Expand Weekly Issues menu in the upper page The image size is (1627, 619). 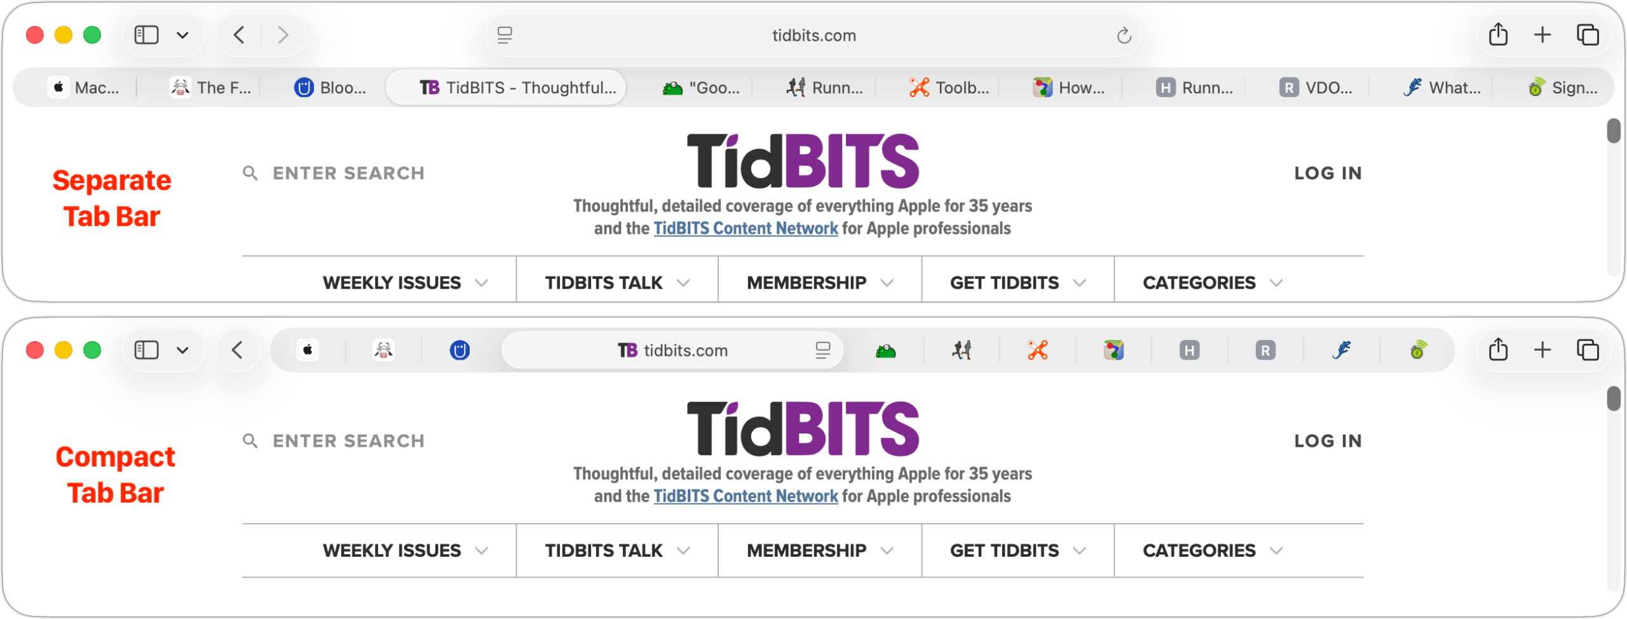pos(405,283)
